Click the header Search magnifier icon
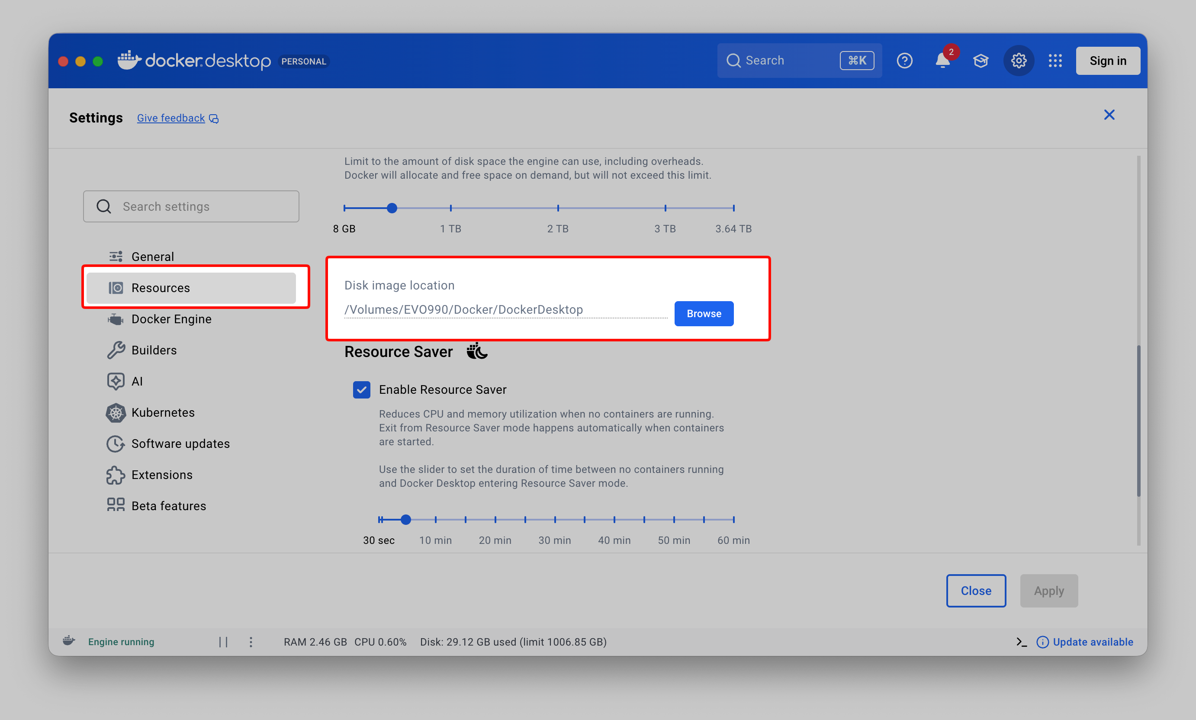1196x720 pixels. pyautogui.click(x=733, y=61)
